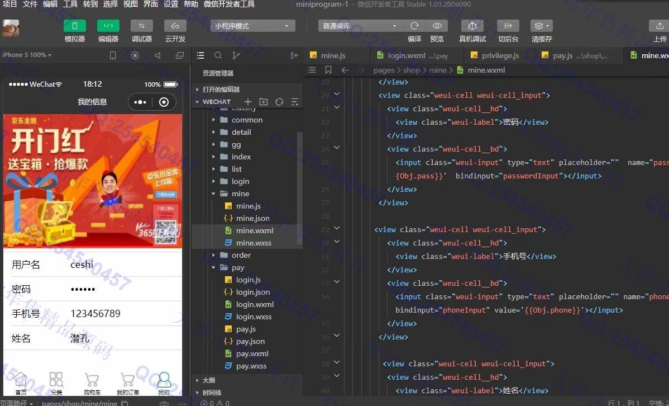The width and height of the screenshot is (669, 406).
Task: Open the explorer list icon
Action: tap(200, 55)
